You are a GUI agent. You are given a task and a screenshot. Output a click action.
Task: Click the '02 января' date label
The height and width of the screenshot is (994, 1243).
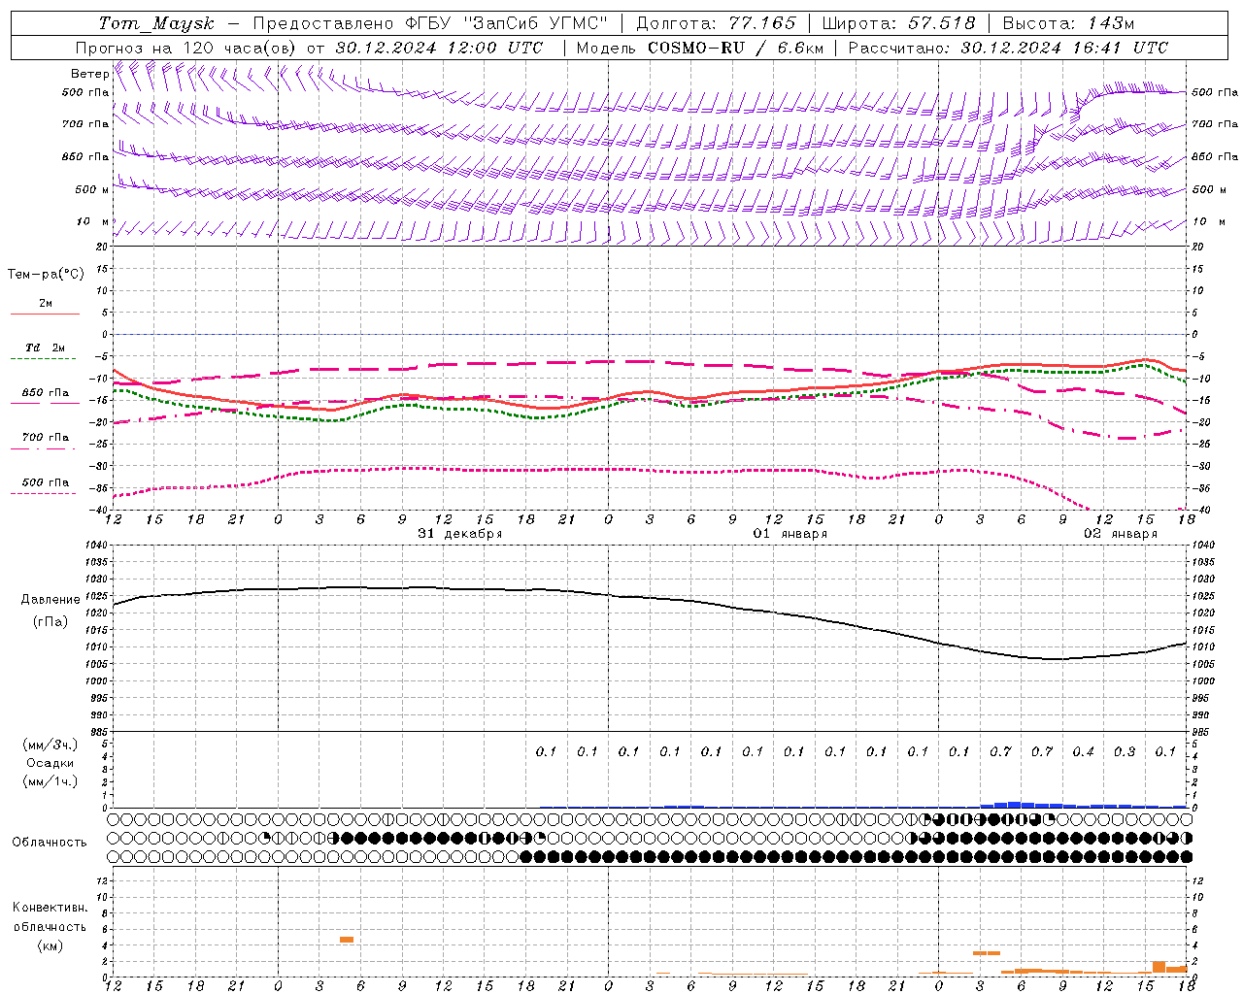(x=1121, y=533)
